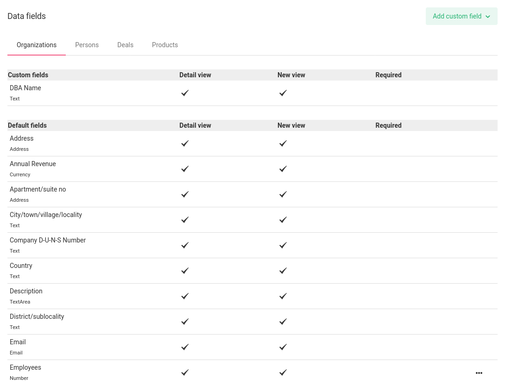This screenshot has width=505, height=385.
Task: Click Detail view checkmark for Description field
Action: pyautogui.click(x=185, y=296)
